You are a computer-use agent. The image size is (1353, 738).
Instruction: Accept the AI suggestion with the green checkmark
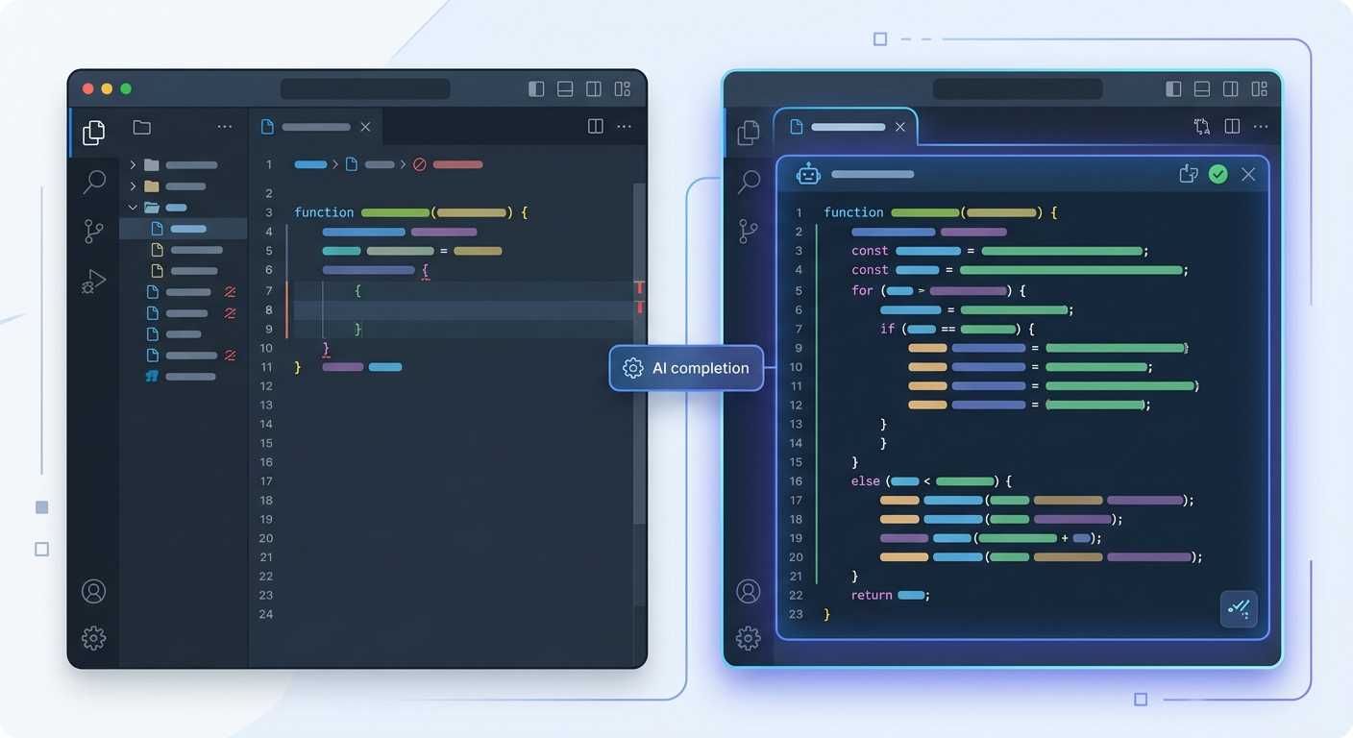(1218, 174)
